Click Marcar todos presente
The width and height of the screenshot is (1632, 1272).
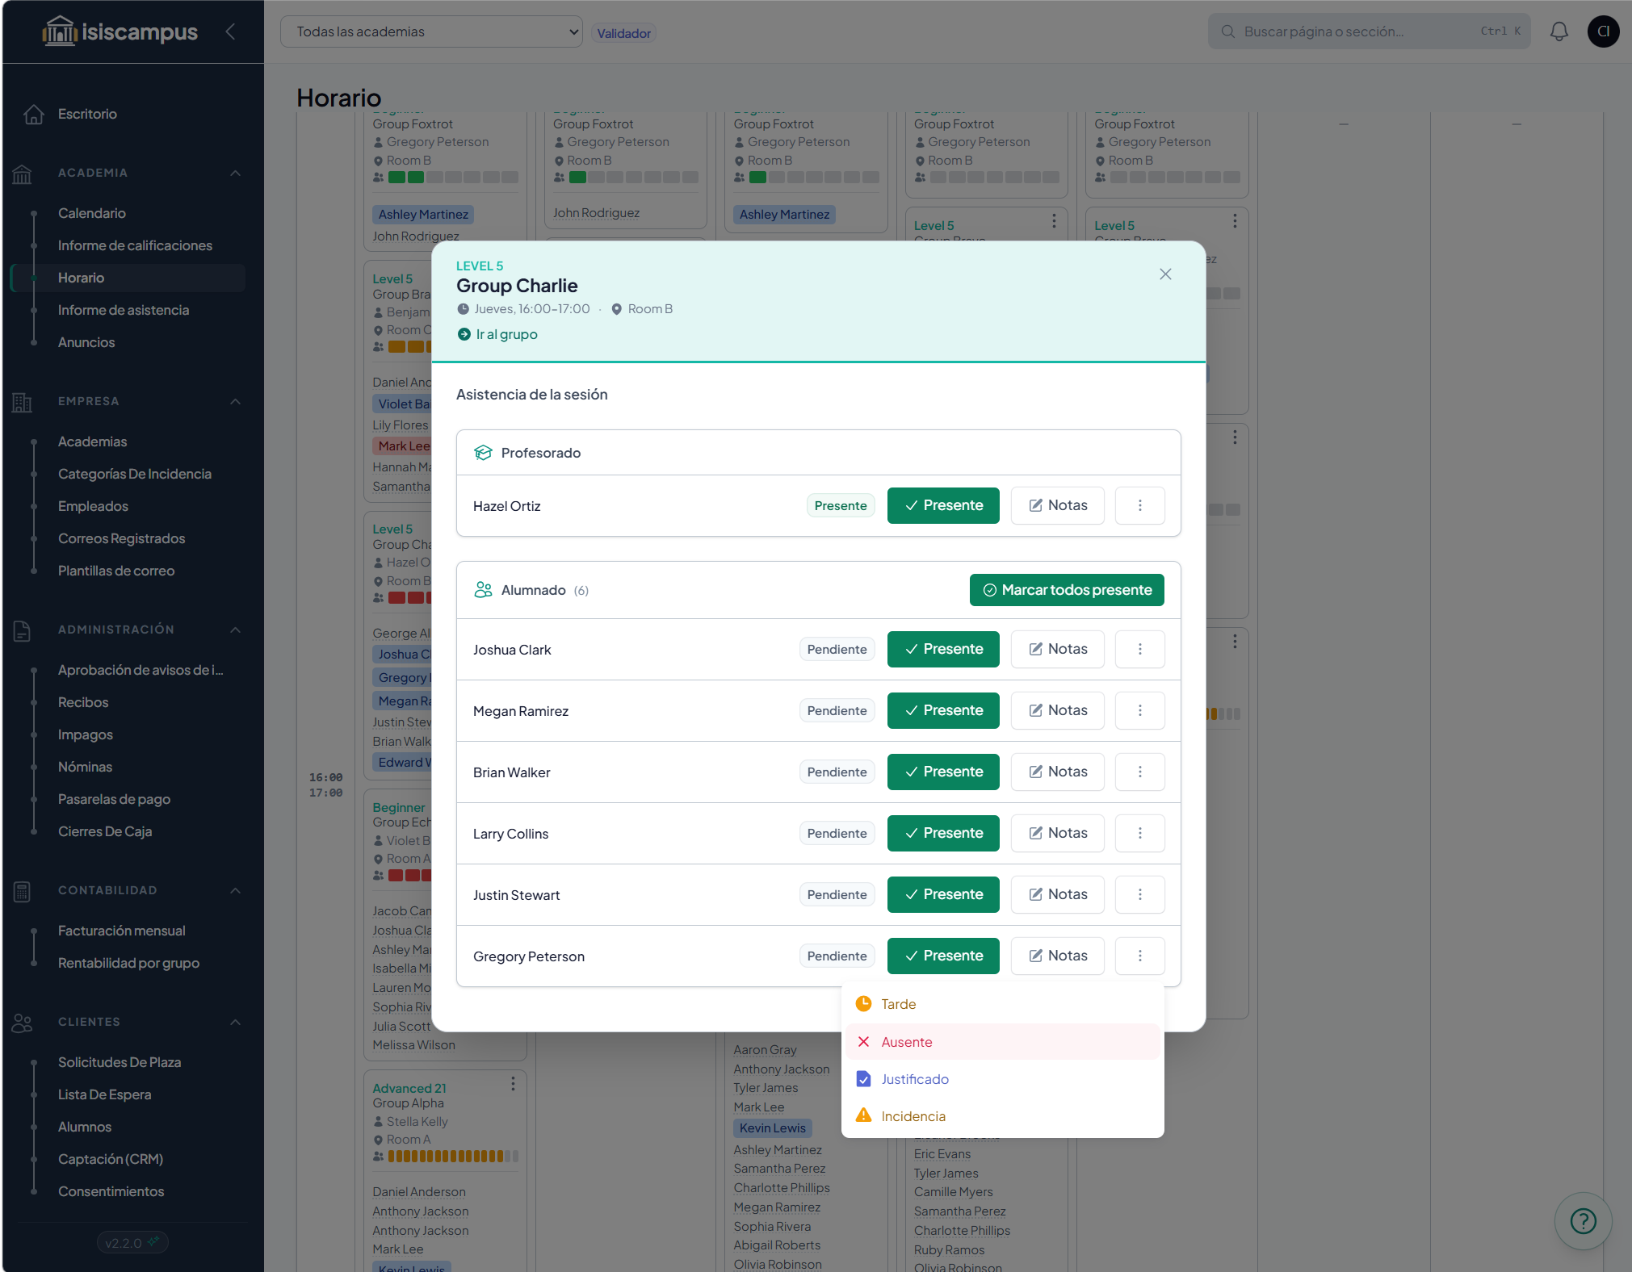click(x=1067, y=590)
